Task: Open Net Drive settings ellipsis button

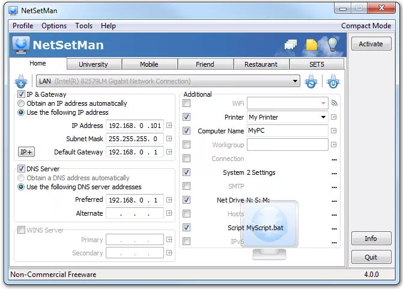Action: [334, 201]
